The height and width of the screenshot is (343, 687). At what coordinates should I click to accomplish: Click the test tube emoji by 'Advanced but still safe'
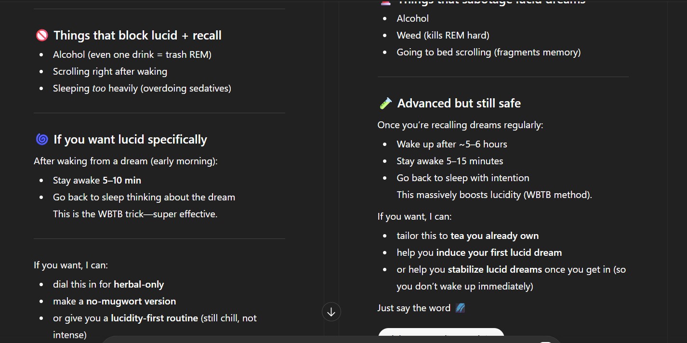click(x=385, y=104)
